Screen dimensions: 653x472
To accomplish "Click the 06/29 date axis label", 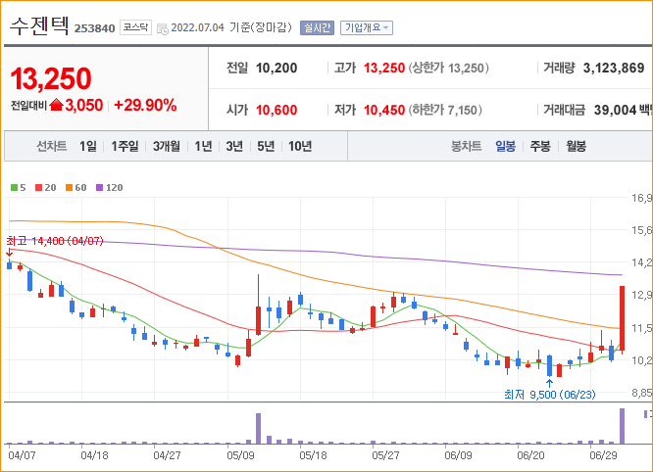I will 603,455.
